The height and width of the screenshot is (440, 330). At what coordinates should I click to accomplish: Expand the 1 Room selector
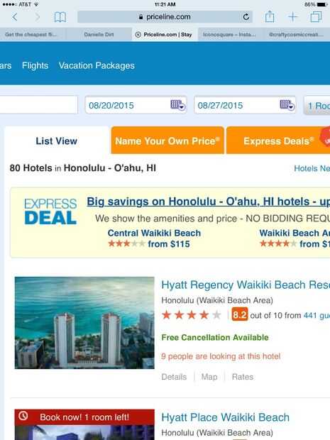coord(317,106)
